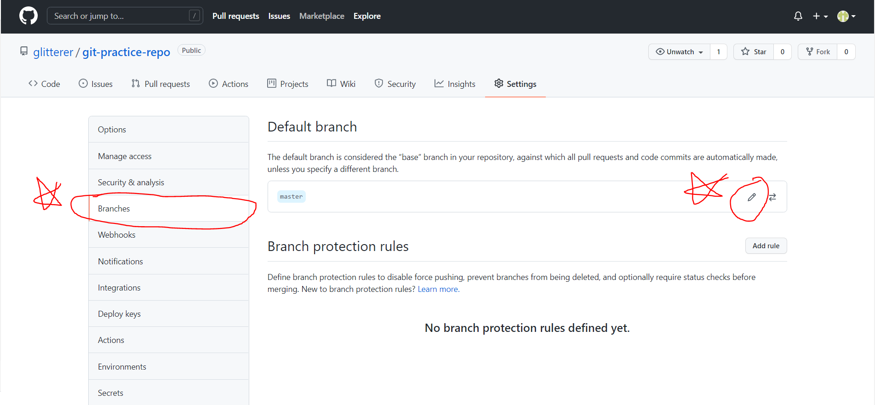Open Pull requests in top navigation bar
The width and height of the screenshot is (875, 405).
point(236,16)
